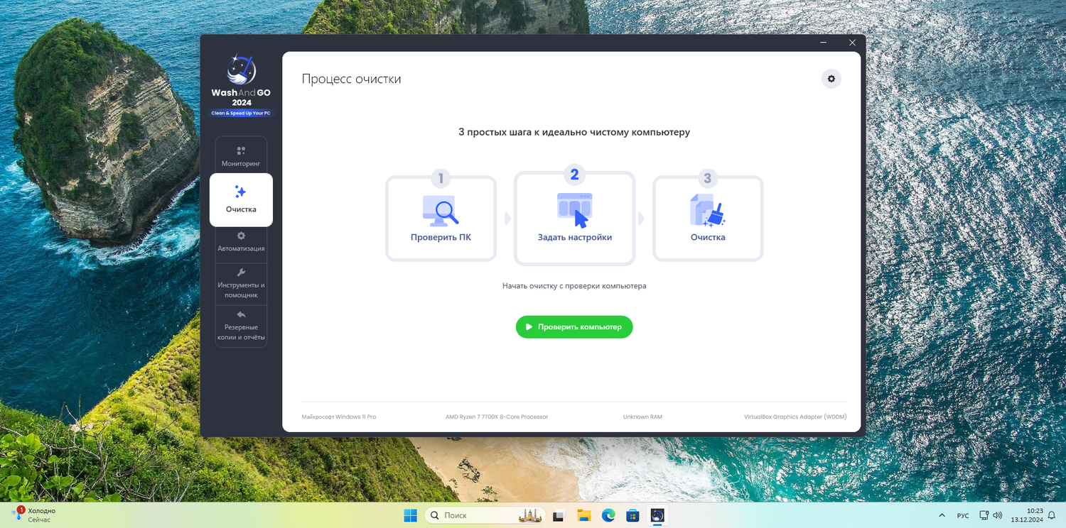Click the 'Unknown RAM' status text
The height and width of the screenshot is (528, 1066).
click(x=642, y=417)
